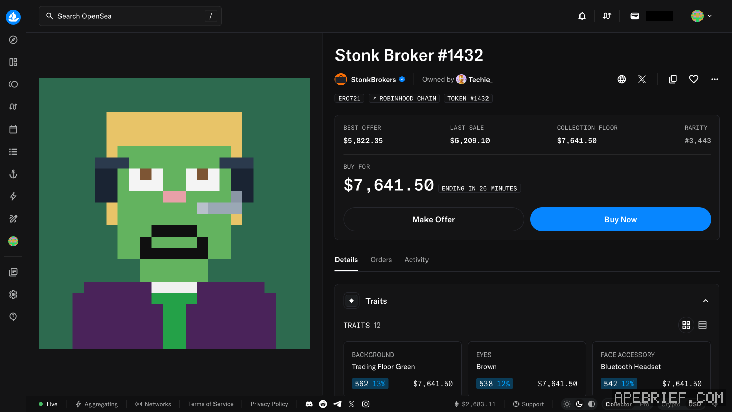Click the Buy Now button
This screenshot has height=412, width=732.
click(621, 219)
